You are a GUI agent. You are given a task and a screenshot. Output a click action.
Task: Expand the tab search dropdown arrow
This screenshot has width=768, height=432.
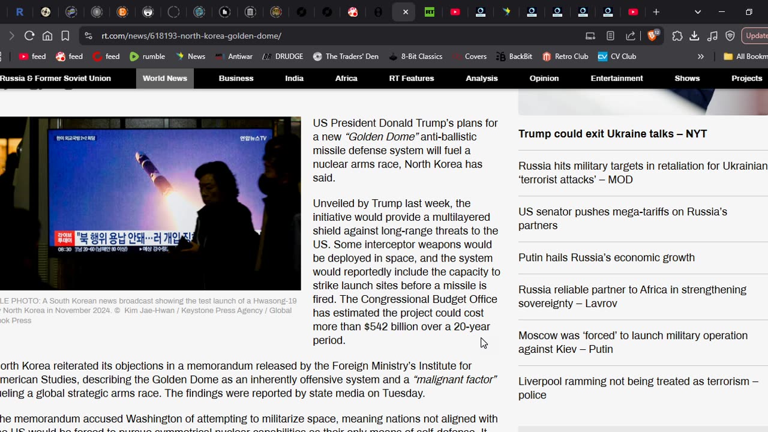(698, 12)
